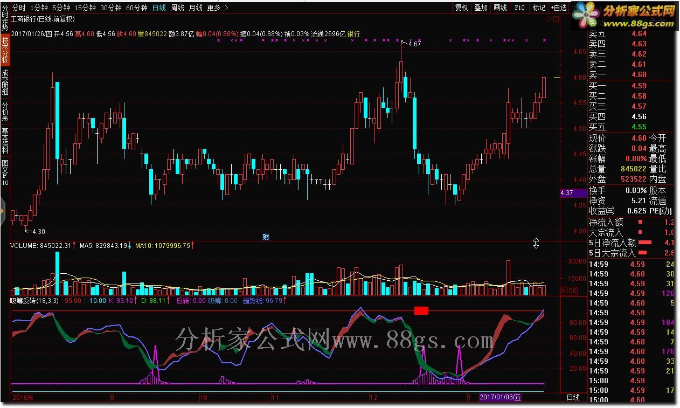Click the 外盘 523522 value
The width and height of the screenshot is (680, 408).
point(633,179)
